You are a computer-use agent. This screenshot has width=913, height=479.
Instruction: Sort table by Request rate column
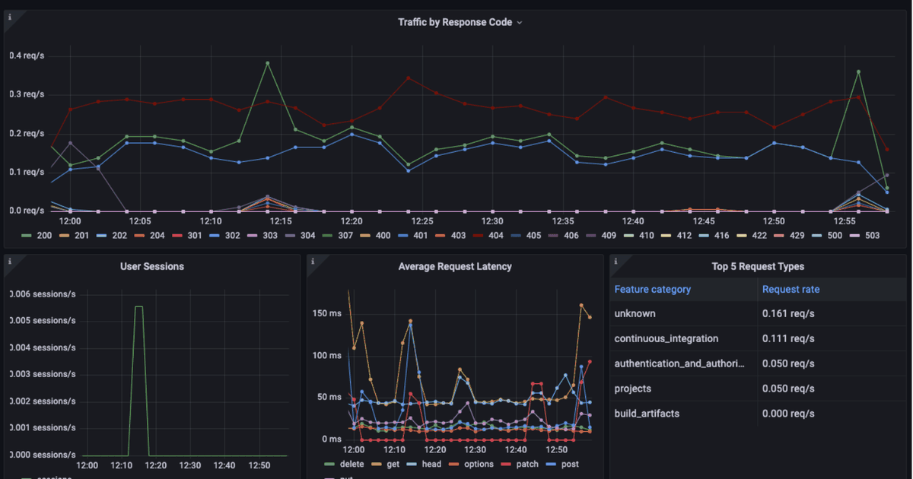(791, 290)
